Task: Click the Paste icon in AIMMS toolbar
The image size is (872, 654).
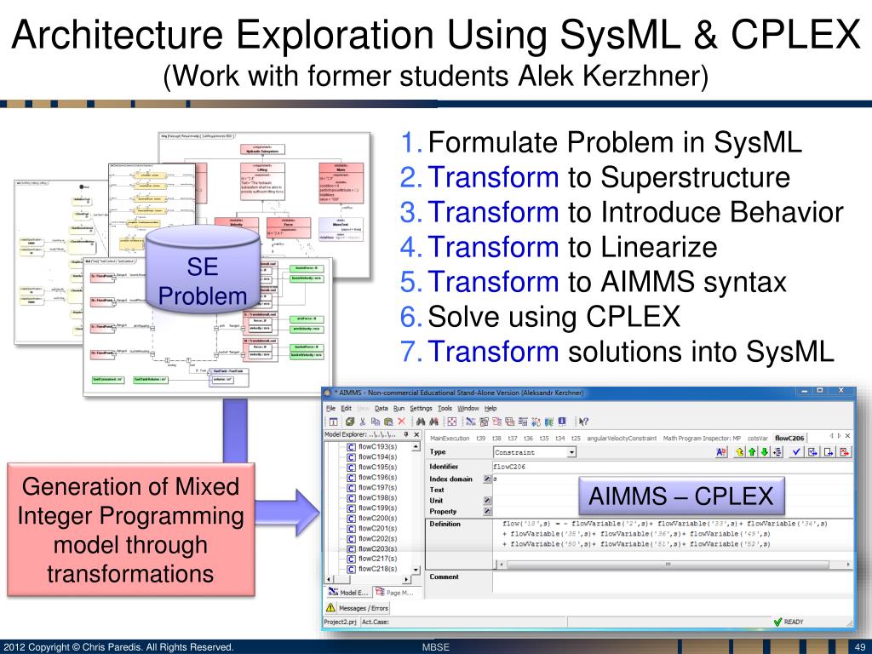Action: (x=388, y=422)
